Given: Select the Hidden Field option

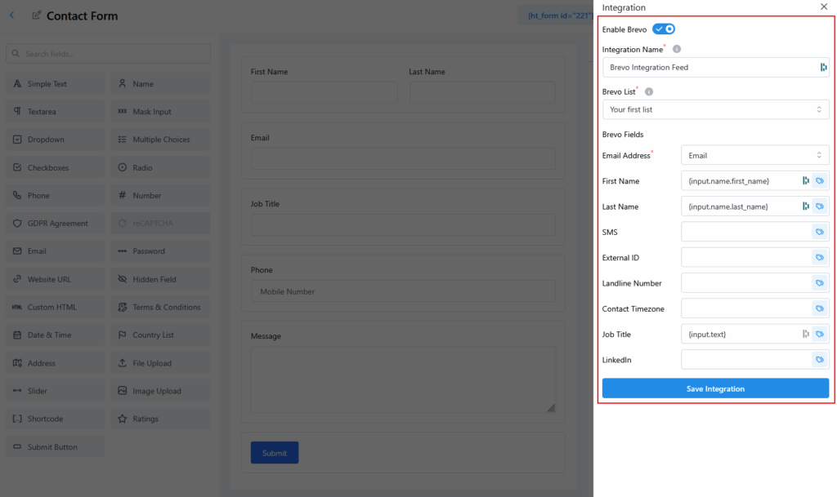Looking at the screenshot, I should [x=160, y=279].
